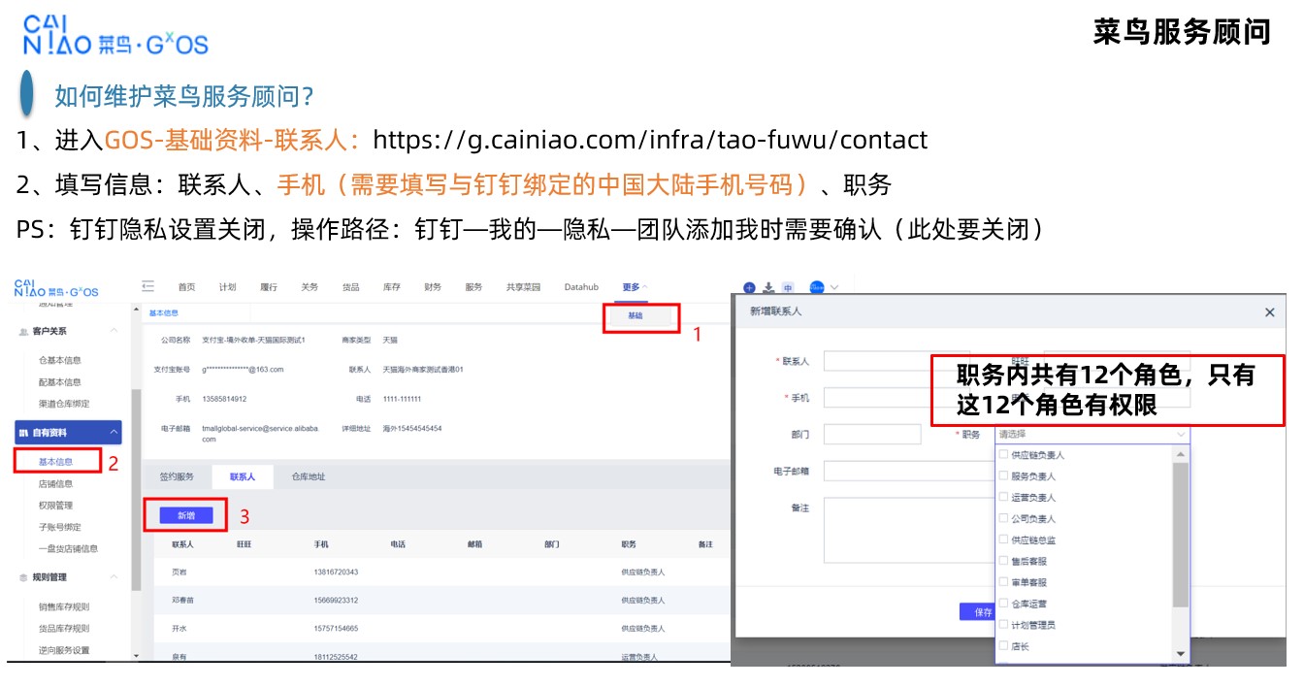The height and width of the screenshot is (687, 1304).
Task: Open 渠道仓库绑定 in the sidebar
Action: [x=64, y=404]
